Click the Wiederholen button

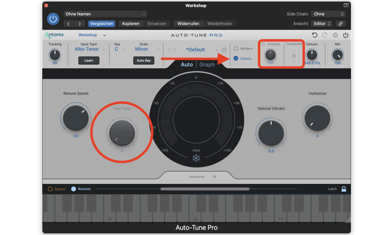tap(219, 24)
